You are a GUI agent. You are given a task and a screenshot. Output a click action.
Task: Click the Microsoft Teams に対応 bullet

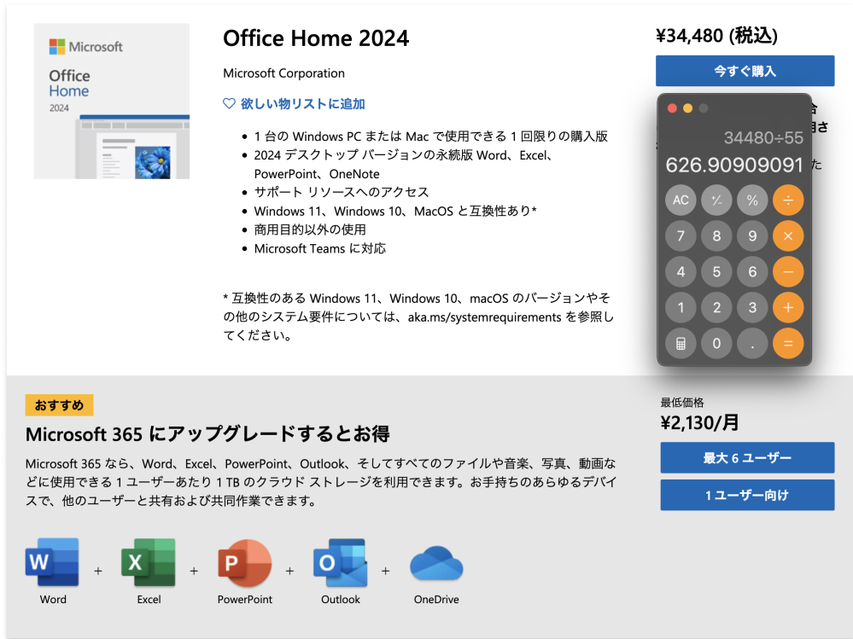[320, 249]
